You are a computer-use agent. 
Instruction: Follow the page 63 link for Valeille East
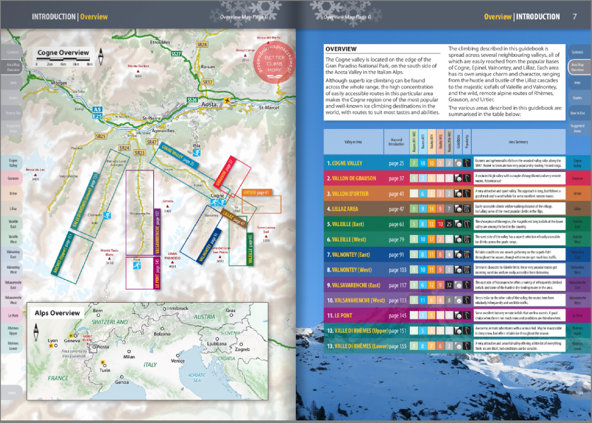pos(396,224)
